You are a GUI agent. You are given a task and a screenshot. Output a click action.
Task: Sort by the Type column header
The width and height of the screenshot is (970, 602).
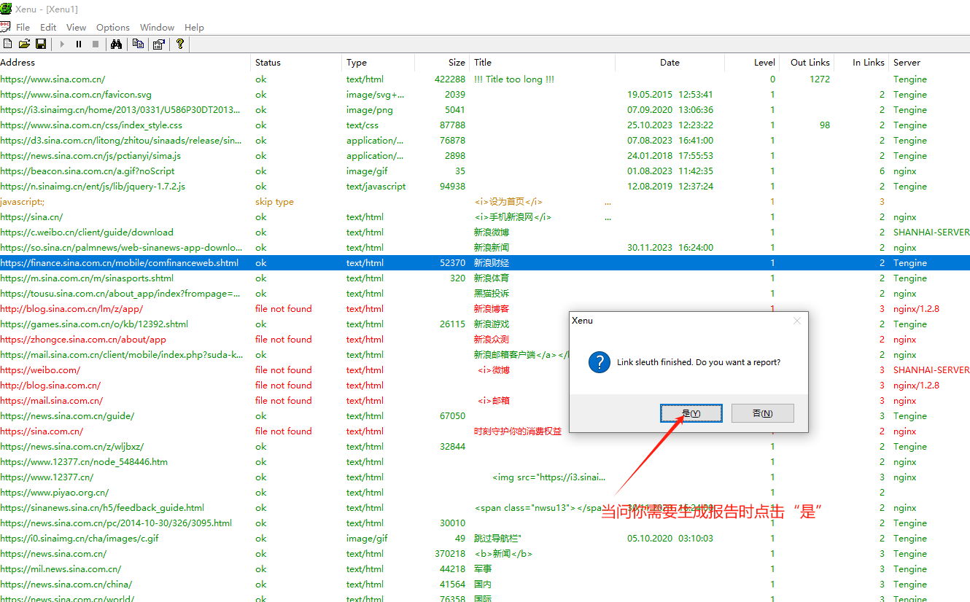pos(378,63)
